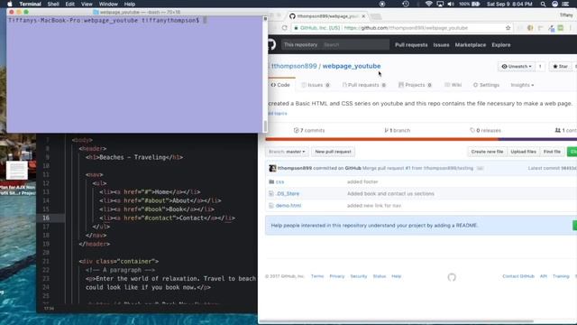Click the footer GitHub logo

(452, 277)
